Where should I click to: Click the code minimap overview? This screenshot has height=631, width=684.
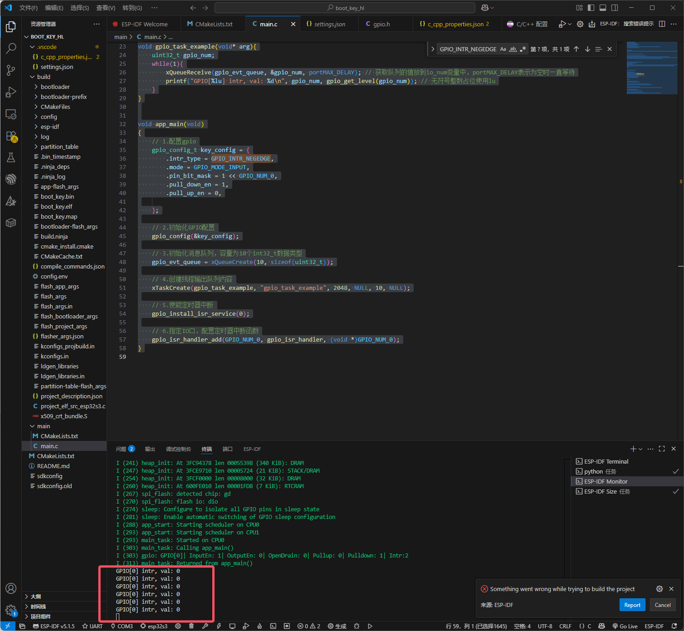point(651,68)
